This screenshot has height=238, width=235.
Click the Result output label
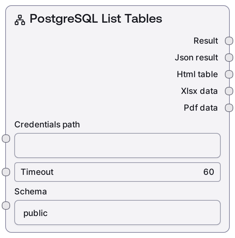pos(206,41)
